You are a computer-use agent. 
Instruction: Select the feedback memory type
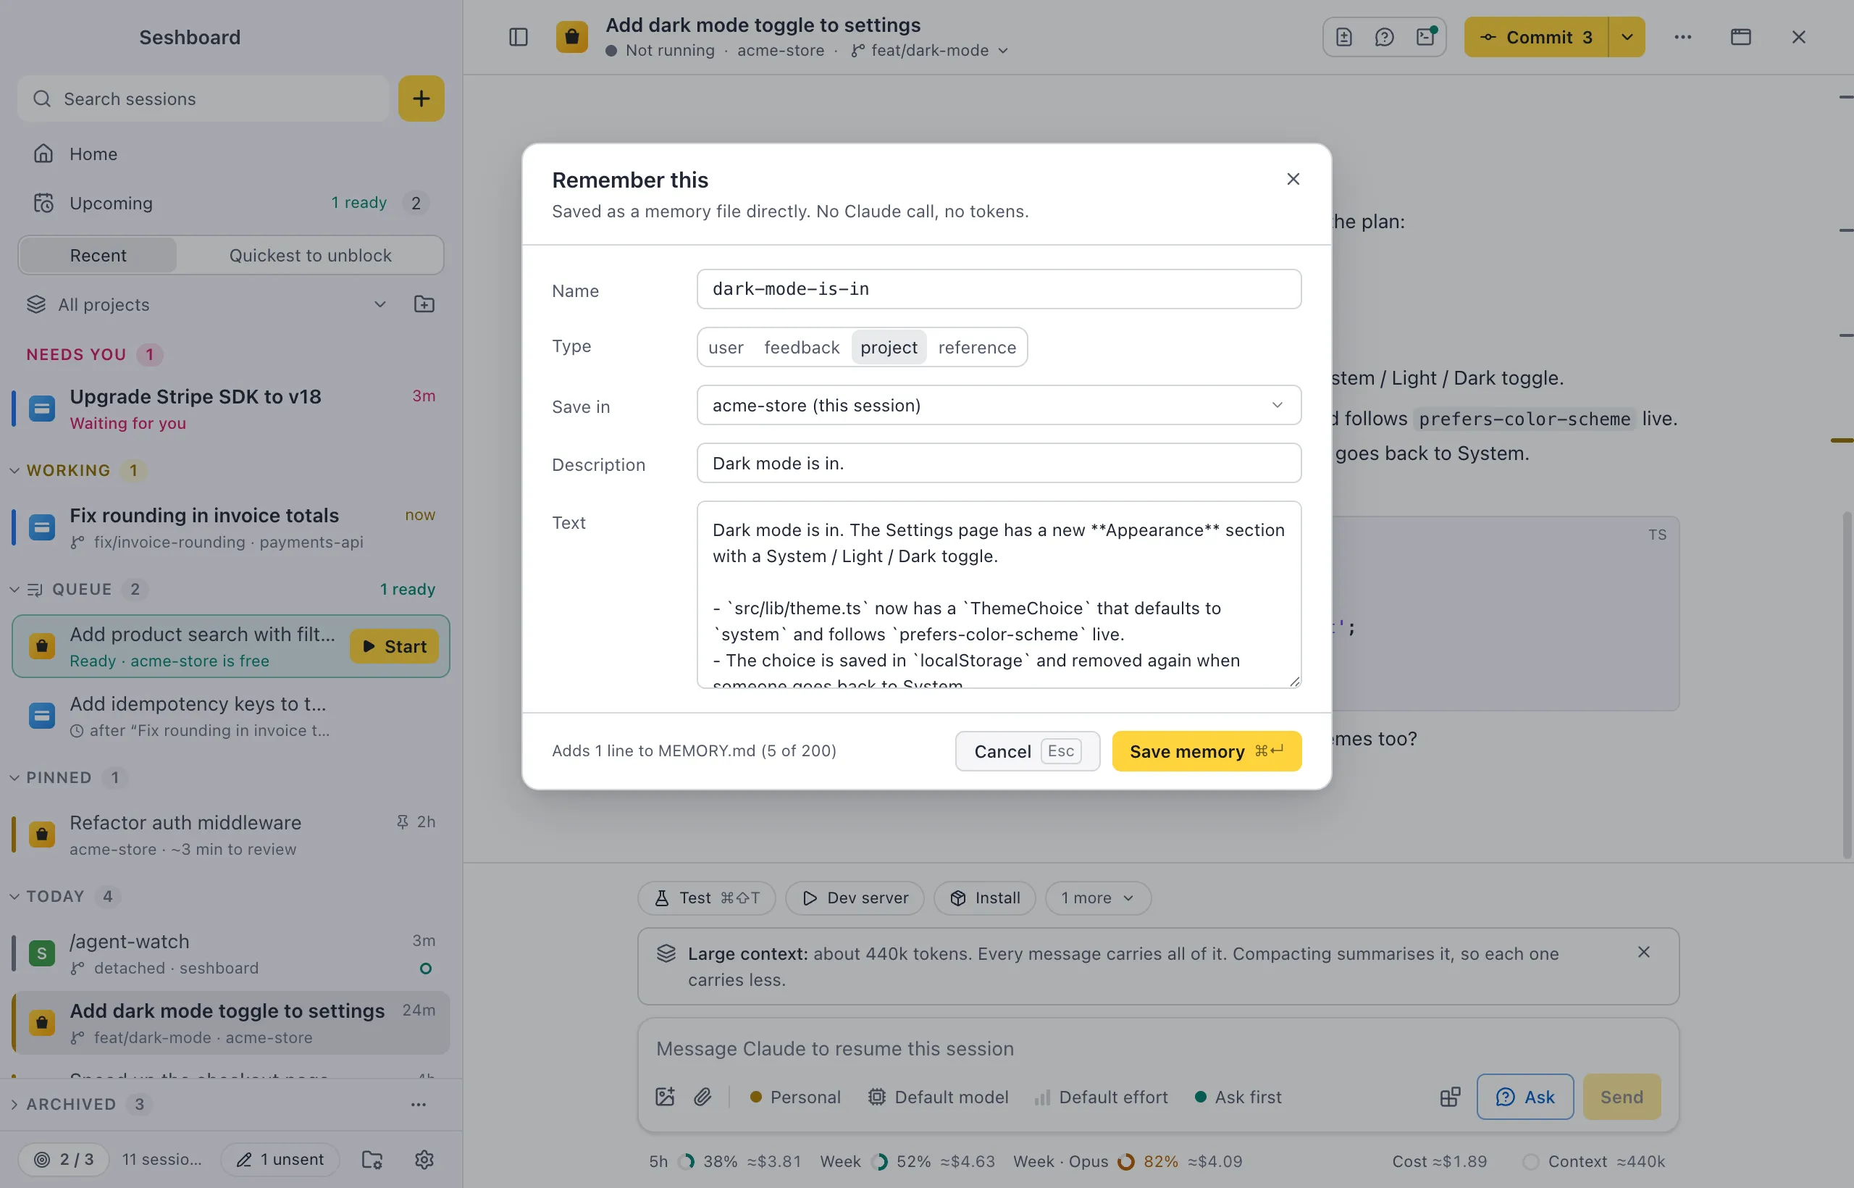(x=801, y=347)
